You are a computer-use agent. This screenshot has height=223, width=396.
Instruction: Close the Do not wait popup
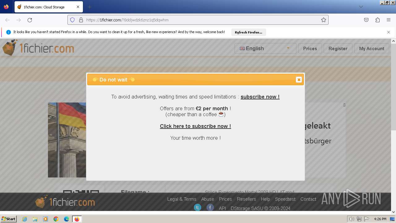[x=299, y=80]
